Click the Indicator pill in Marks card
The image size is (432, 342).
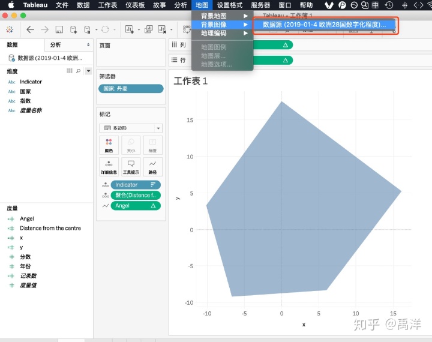click(x=136, y=185)
